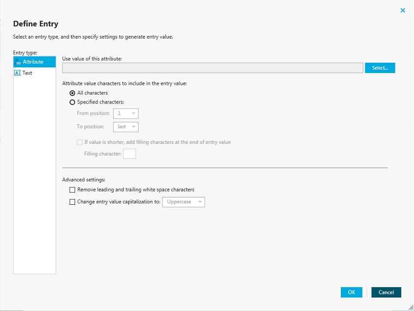Check Change entry value capitalization option
The width and height of the screenshot is (414, 311).
[72, 202]
